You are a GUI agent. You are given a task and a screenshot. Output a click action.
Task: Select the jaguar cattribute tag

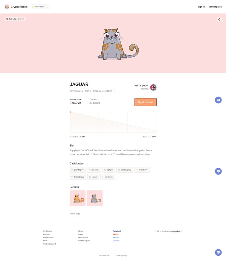click(x=93, y=177)
